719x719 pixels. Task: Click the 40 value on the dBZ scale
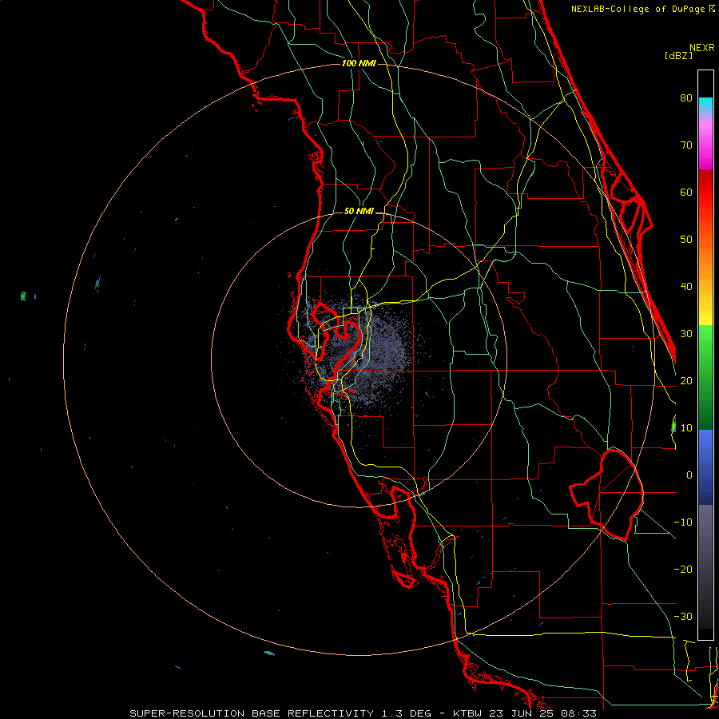click(686, 287)
